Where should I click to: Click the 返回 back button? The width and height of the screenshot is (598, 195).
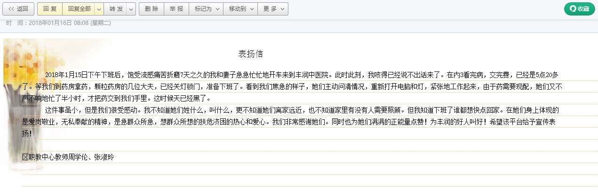[18, 9]
